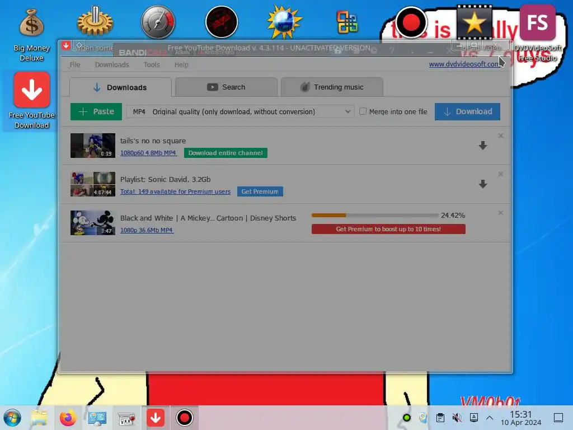Viewport: 573px width, 430px height.
Task: Click the download progress bar at 24.42%
Action: [x=374, y=216]
